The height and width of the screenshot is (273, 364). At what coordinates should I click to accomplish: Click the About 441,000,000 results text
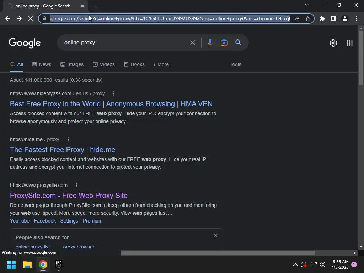tap(56, 80)
